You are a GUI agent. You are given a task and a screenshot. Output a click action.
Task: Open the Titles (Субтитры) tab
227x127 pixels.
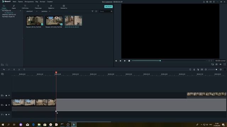tap(25, 7)
